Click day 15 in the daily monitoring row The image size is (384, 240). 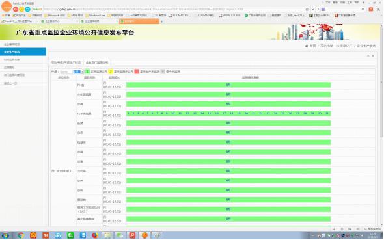click(x=210, y=113)
